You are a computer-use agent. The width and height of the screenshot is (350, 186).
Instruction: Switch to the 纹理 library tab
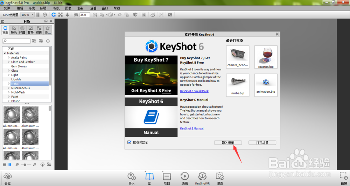[39, 30]
